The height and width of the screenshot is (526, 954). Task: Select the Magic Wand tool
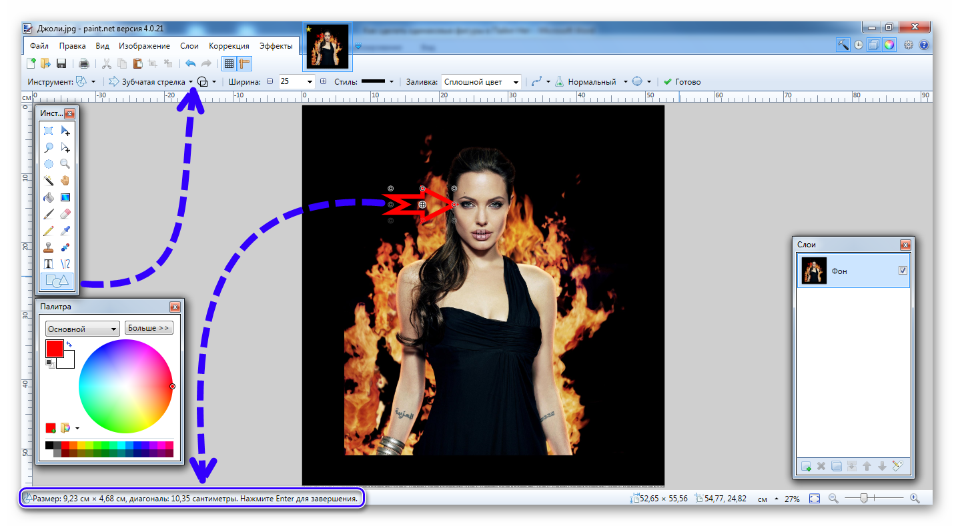tap(49, 180)
